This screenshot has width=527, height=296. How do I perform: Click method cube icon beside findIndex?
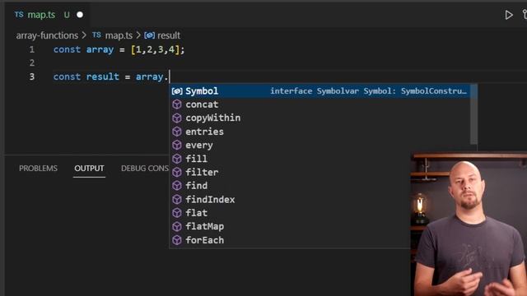pyautogui.click(x=177, y=199)
